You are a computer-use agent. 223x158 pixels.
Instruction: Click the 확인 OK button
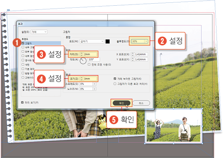[122, 103]
